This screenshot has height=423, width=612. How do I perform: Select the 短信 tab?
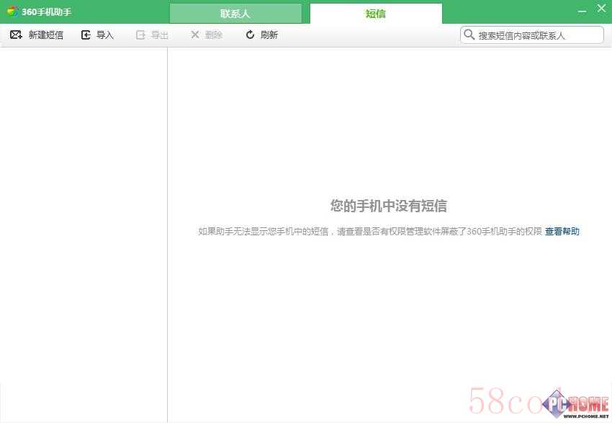[x=375, y=14]
